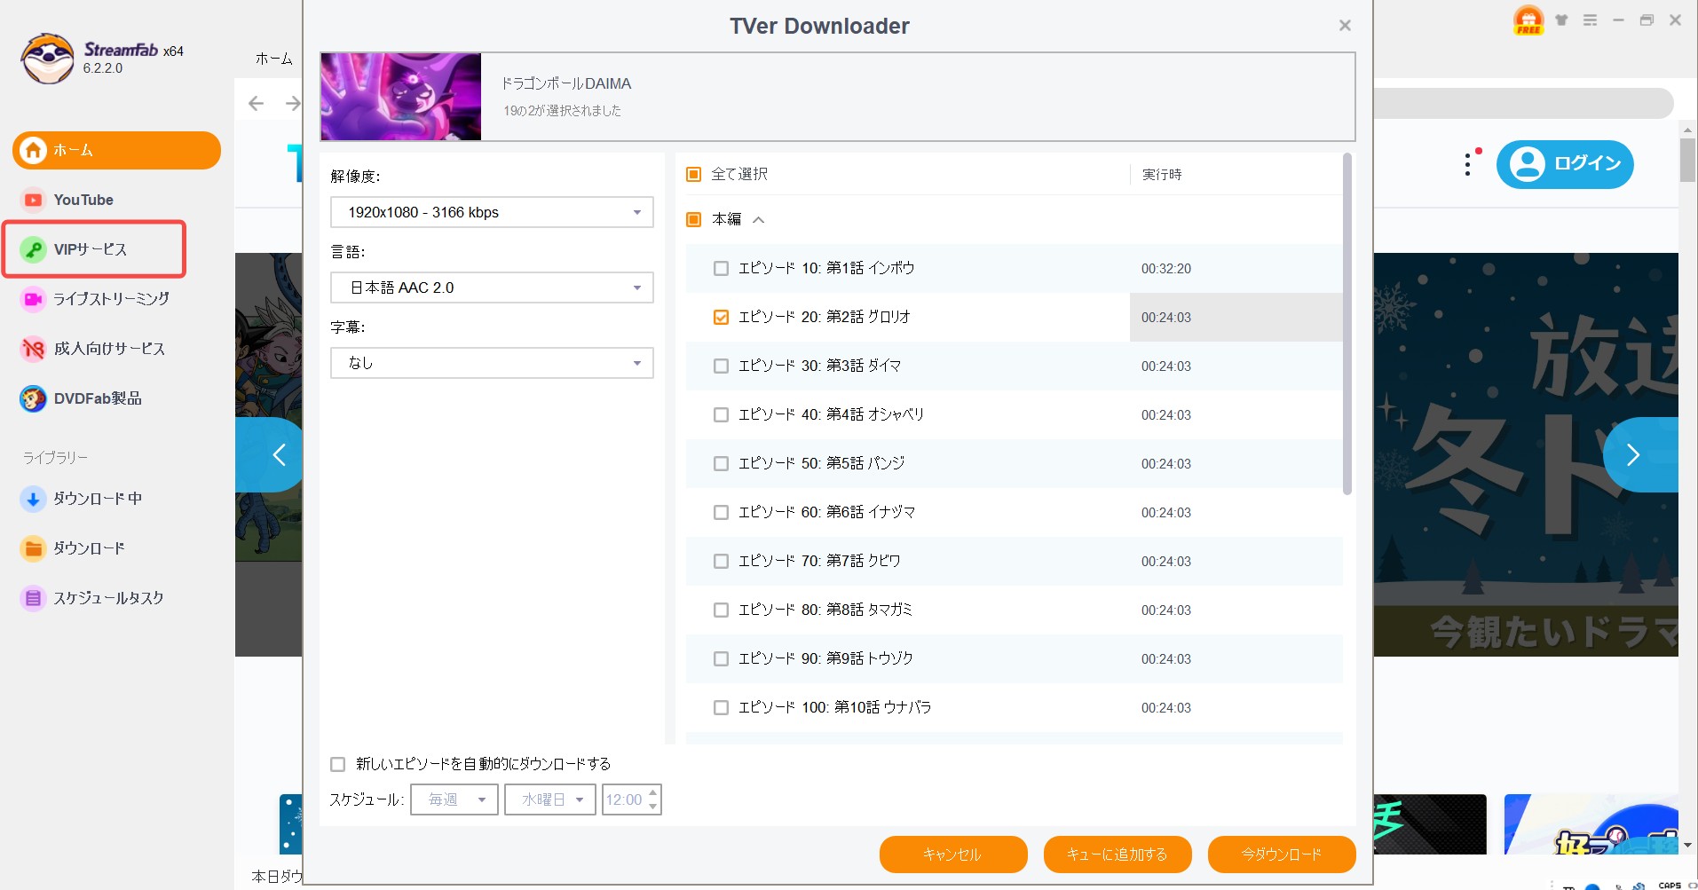
Task: Check episode 第5話 パンジ checkbox
Action: (721, 463)
